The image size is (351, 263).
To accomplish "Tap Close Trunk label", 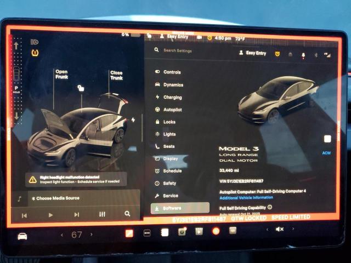I will pyautogui.click(x=116, y=76).
